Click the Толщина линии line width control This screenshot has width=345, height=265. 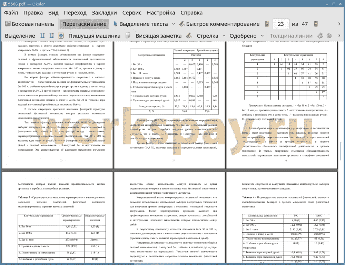point(291,36)
